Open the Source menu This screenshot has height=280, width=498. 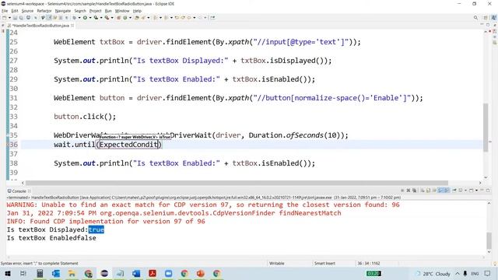point(27,11)
